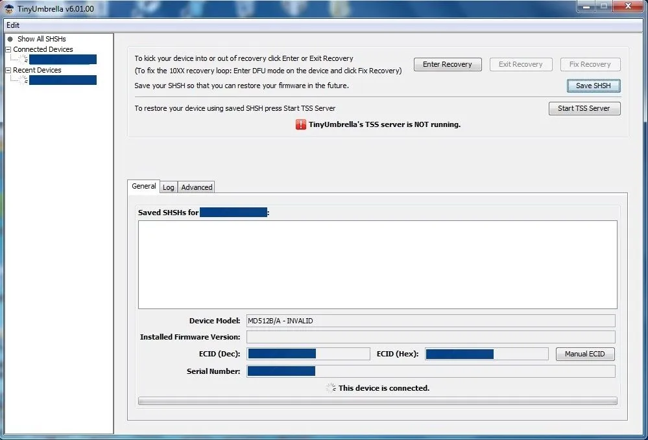Click the red TSS server warning icon
The width and height of the screenshot is (648, 440).
(301, 124)
